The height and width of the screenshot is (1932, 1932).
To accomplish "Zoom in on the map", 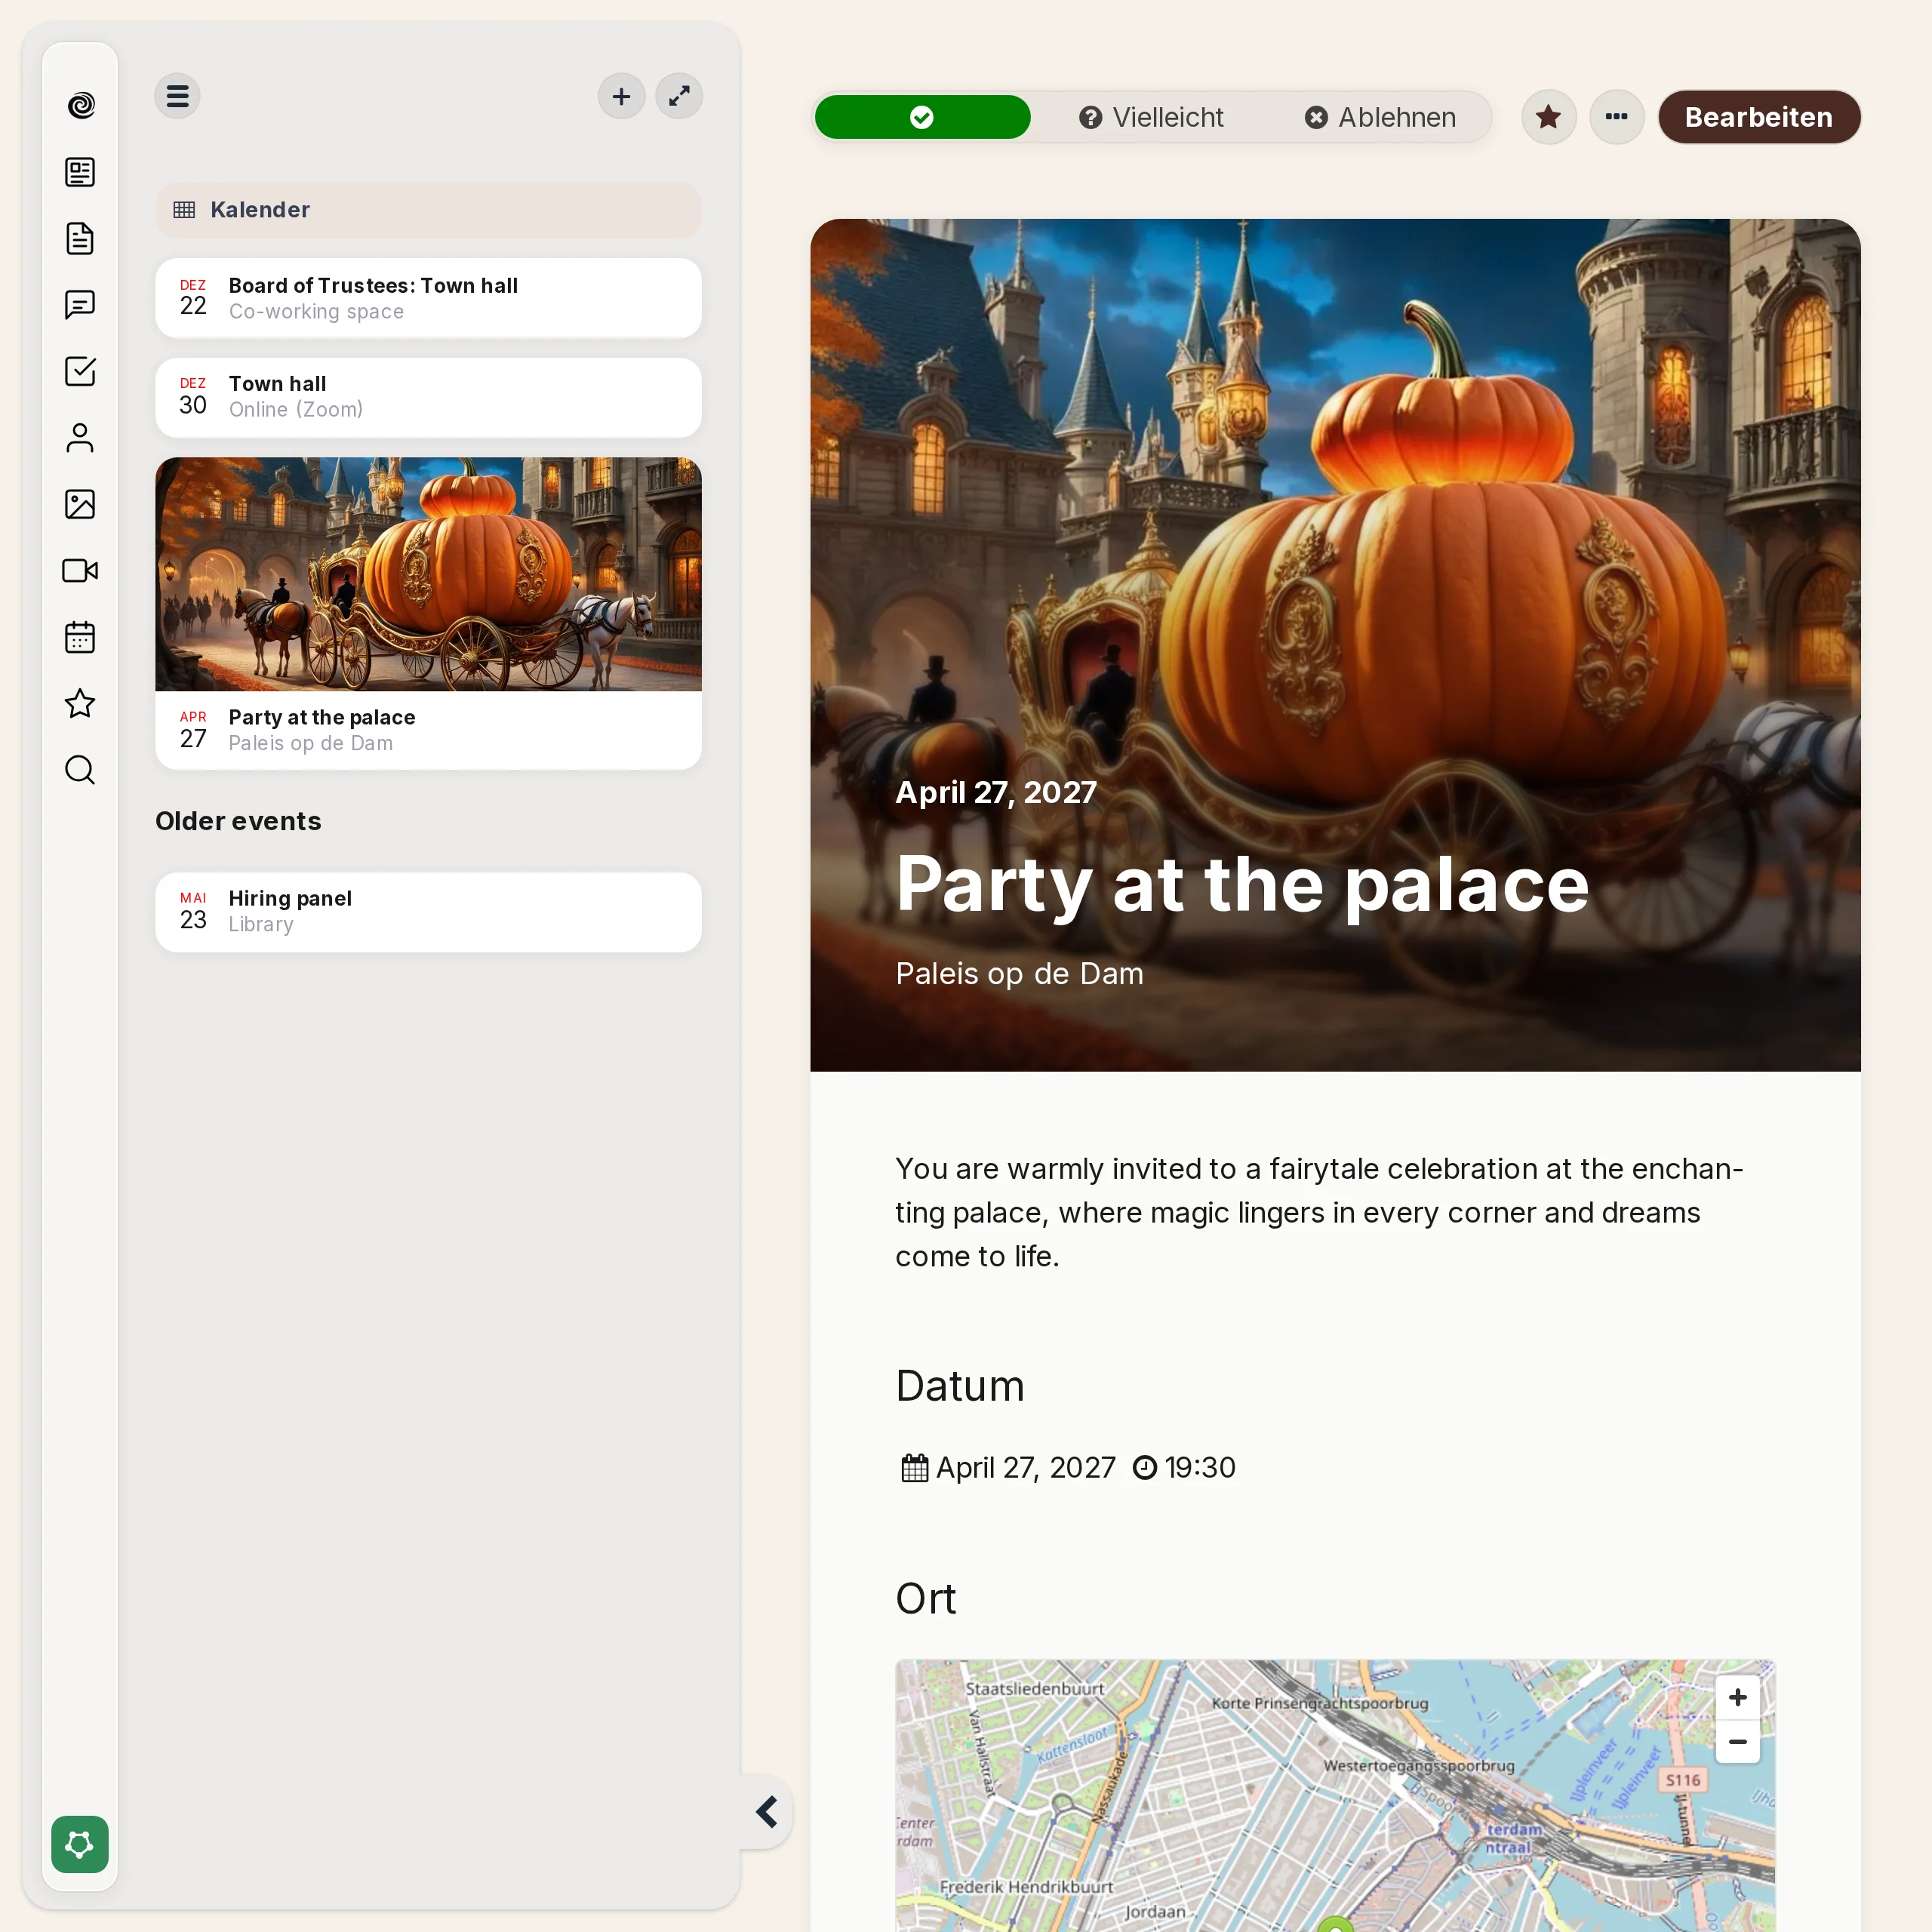I will (1738, 1698).
